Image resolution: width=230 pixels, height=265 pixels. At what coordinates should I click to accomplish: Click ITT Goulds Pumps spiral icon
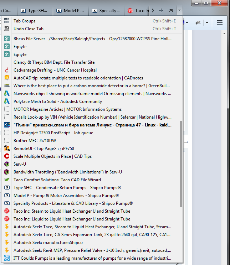(x=7, y=258)
